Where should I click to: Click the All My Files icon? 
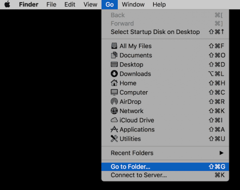pos(114,46)
